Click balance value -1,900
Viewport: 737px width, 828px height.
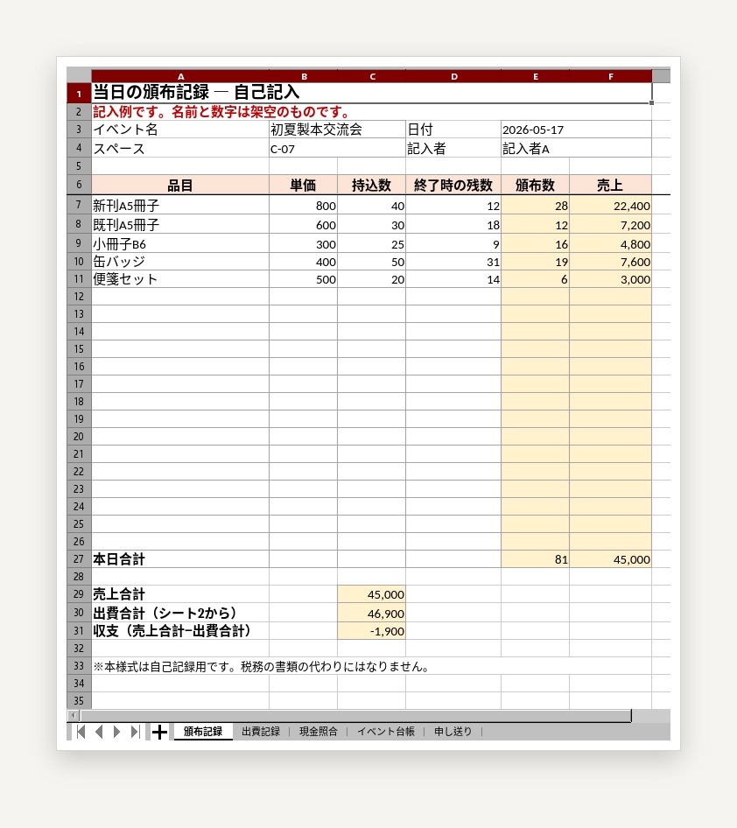[372, 631]
